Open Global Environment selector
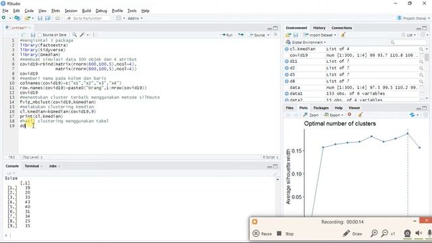The image size is (432, 243). (306, 42)
